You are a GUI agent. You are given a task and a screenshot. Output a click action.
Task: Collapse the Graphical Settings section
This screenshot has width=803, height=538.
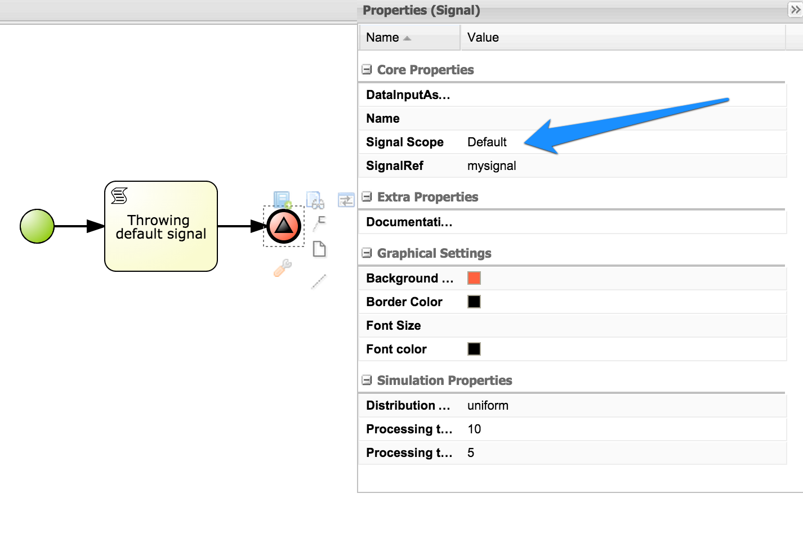tap(367, 253)
